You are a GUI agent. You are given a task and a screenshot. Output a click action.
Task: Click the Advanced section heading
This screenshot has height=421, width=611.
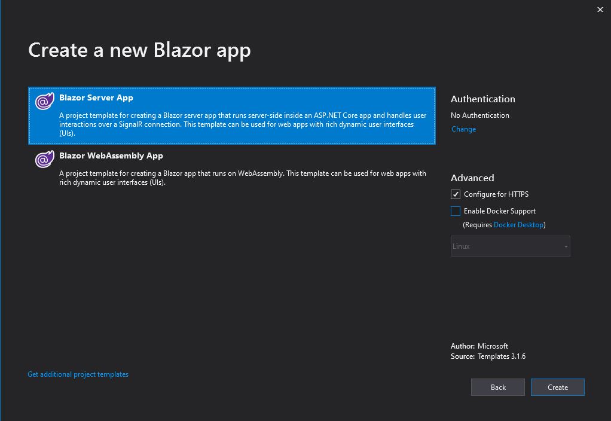[472, 178]
